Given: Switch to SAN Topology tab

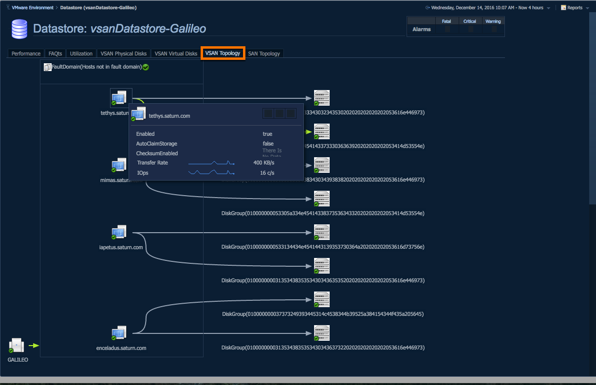Looking at the screenshot, I should tap(264, 54).
